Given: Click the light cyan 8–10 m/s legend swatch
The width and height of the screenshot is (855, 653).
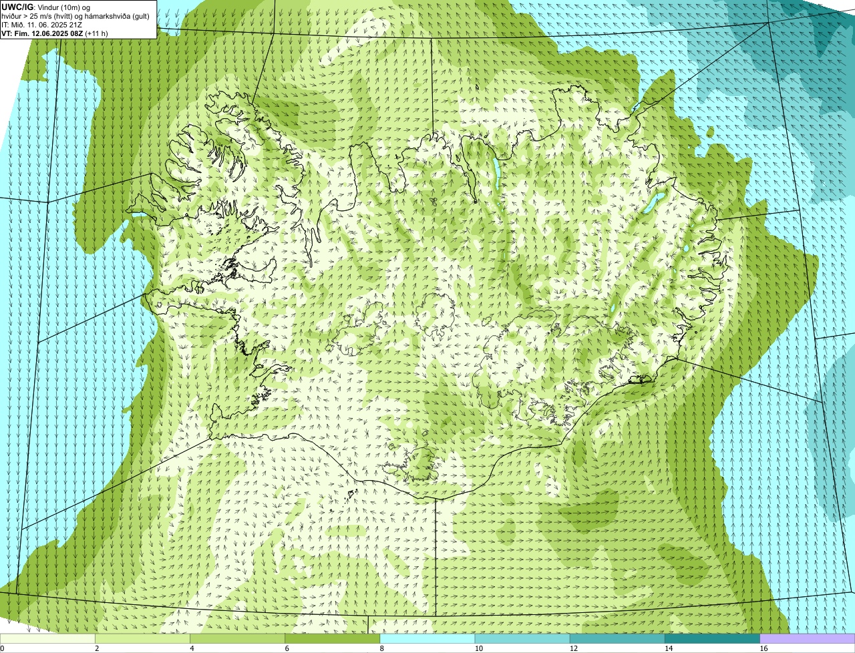Looking at the screenshot, I should pyautogui.click(x=427, y=638).
